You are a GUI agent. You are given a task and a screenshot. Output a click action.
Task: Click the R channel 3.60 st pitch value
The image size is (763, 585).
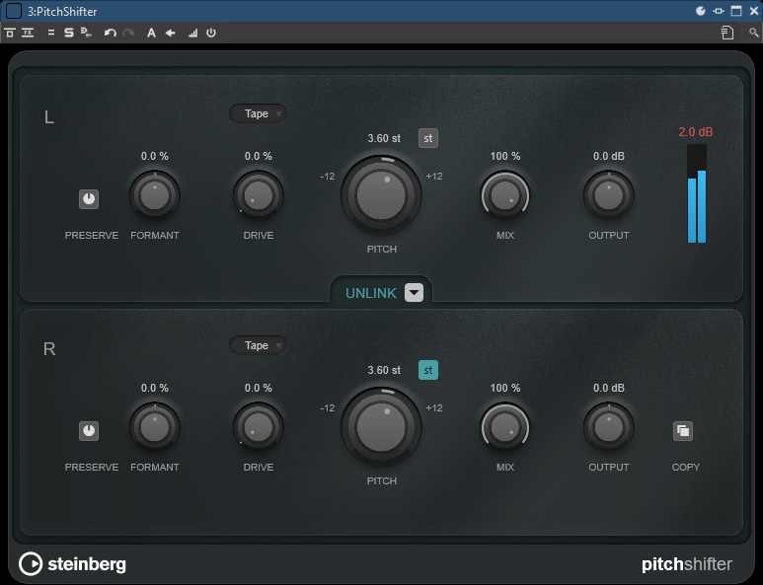pyautogui.click(x=384, y=370)
